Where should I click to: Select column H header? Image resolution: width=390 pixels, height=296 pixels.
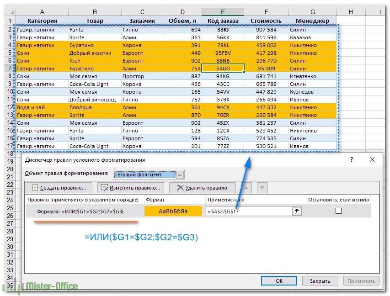pos(351,12)
